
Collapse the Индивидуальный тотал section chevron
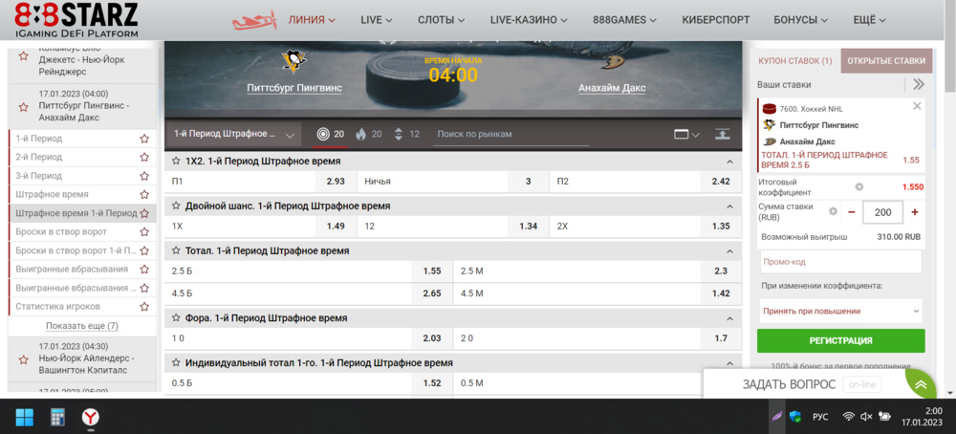coord(729,363)
